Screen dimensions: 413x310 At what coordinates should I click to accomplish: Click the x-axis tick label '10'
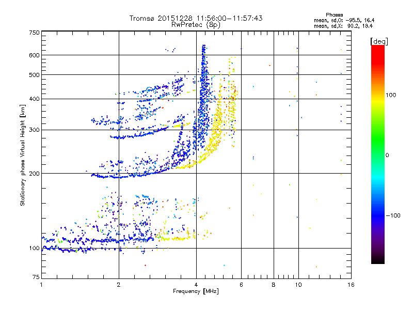click(298, 285)
